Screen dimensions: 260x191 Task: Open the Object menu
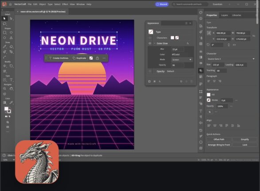pos(42,4)
